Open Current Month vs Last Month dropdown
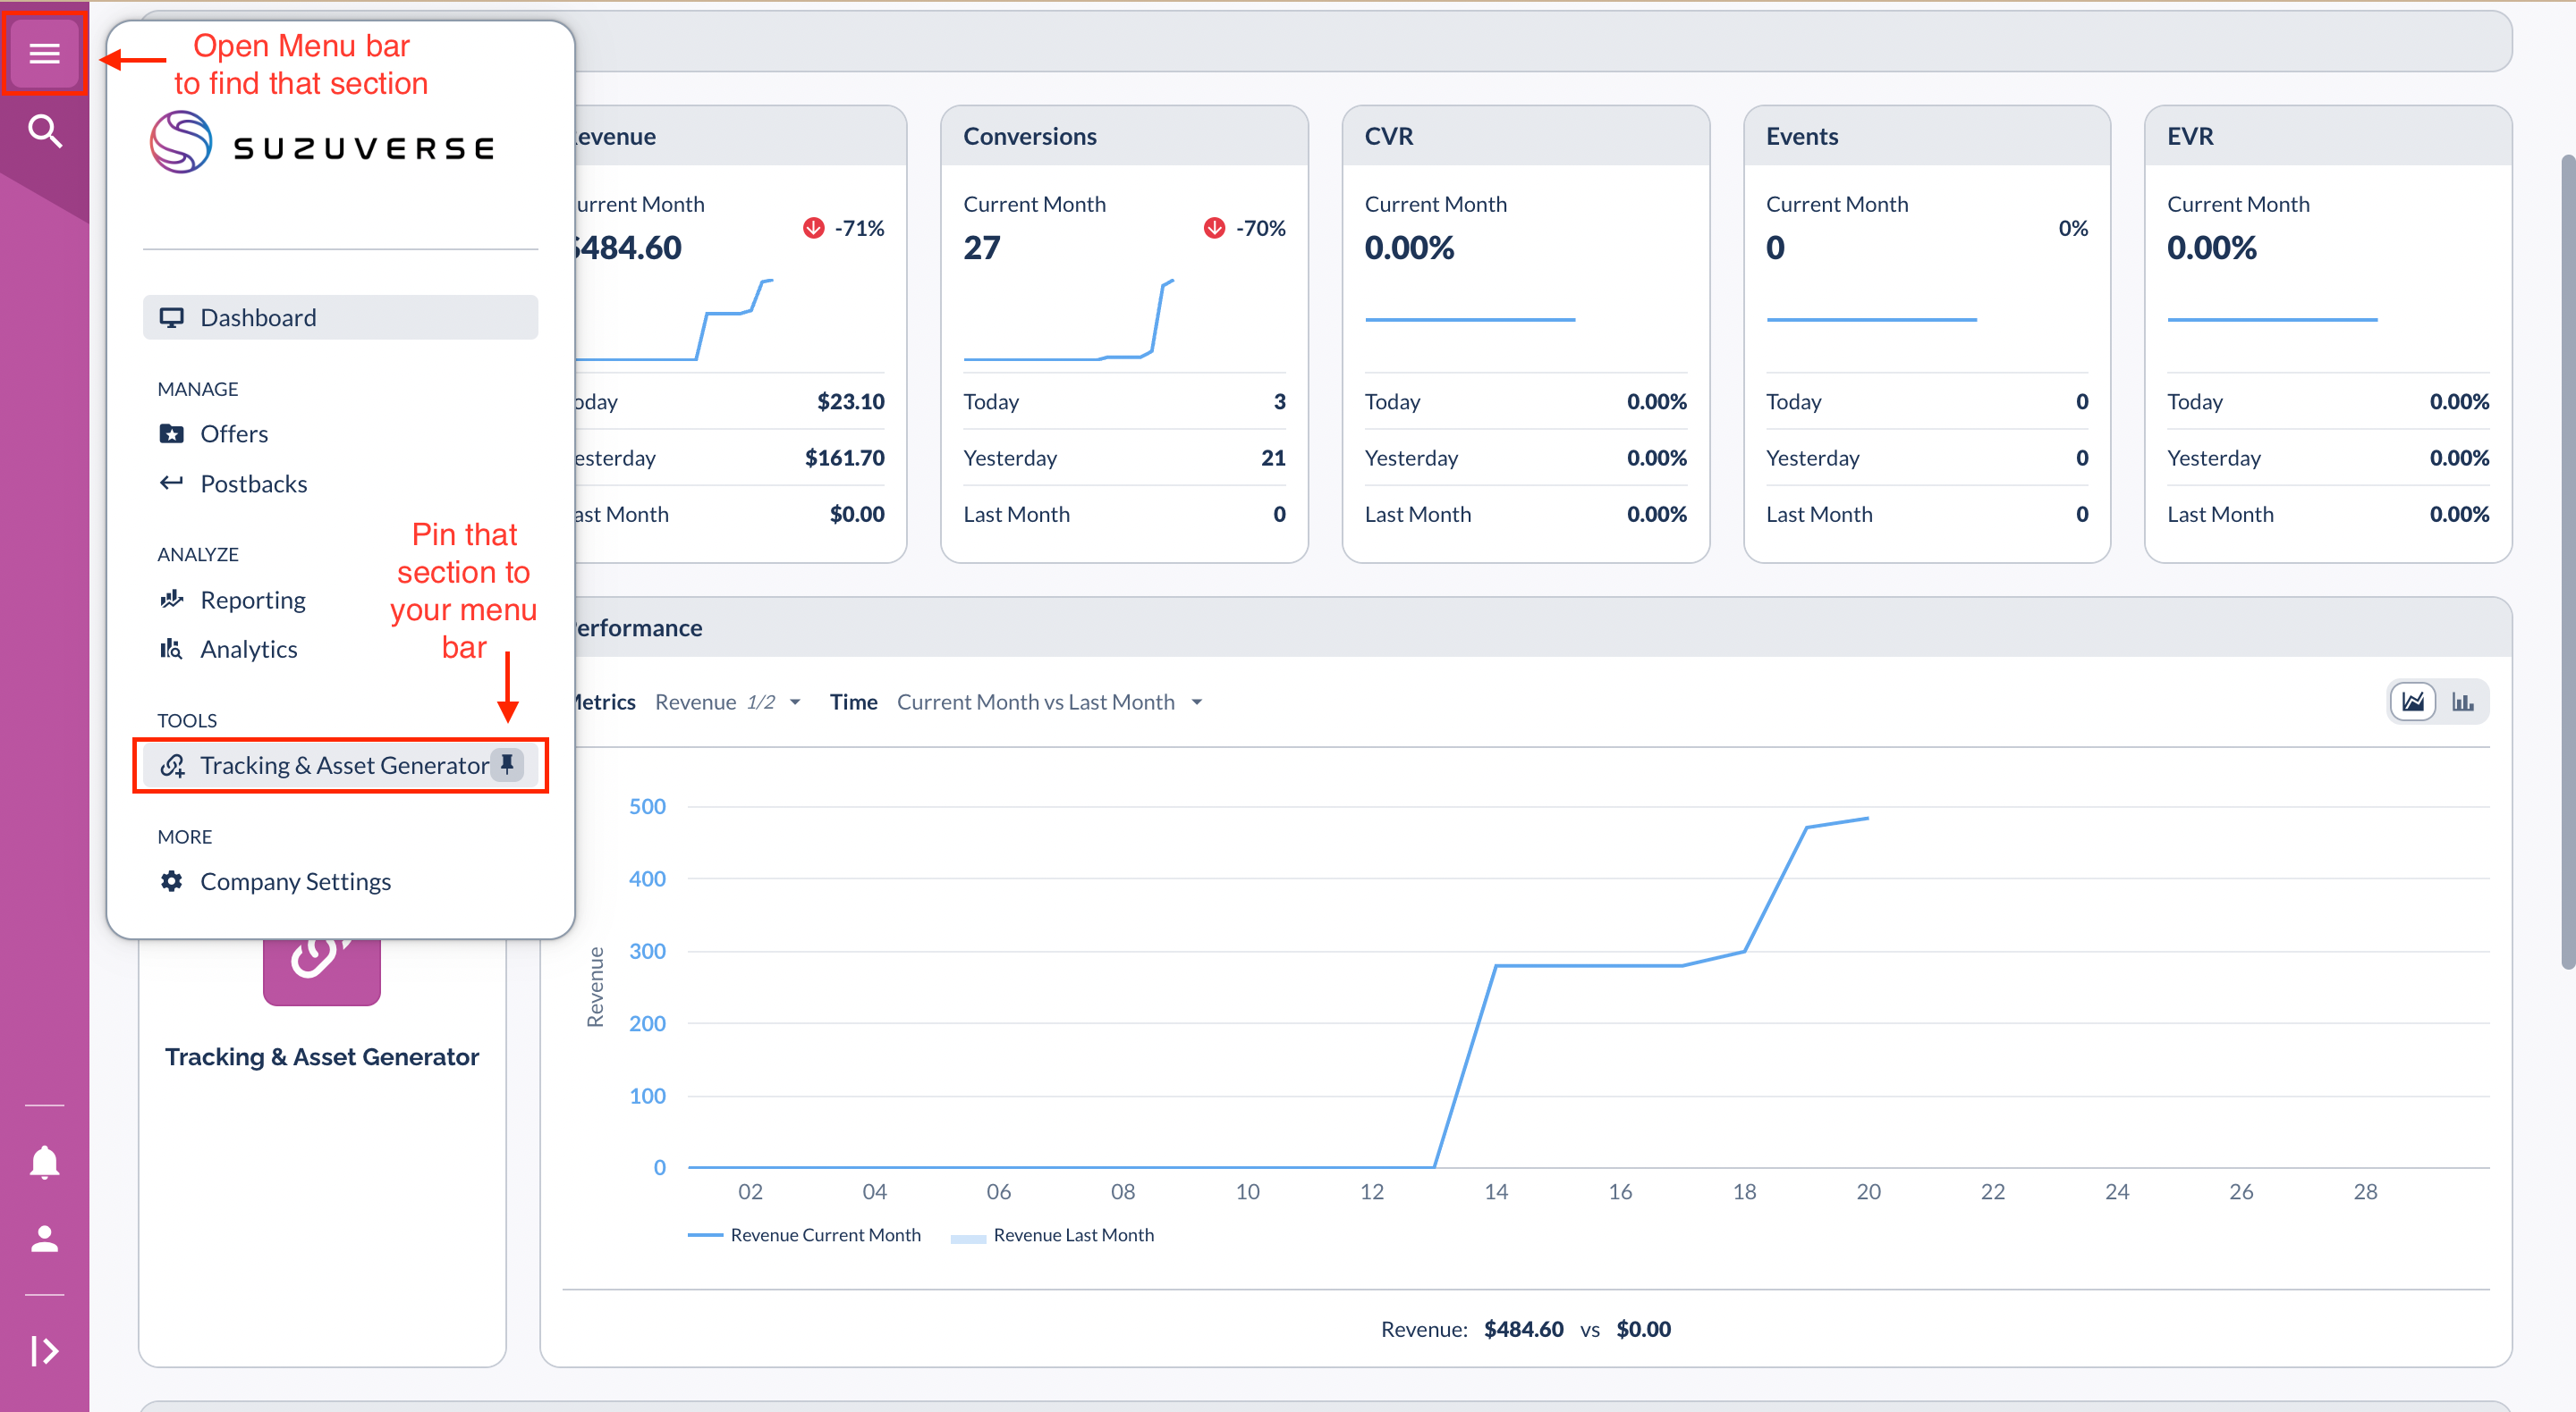The image size is (2576, 1412). click(1049, 702)
